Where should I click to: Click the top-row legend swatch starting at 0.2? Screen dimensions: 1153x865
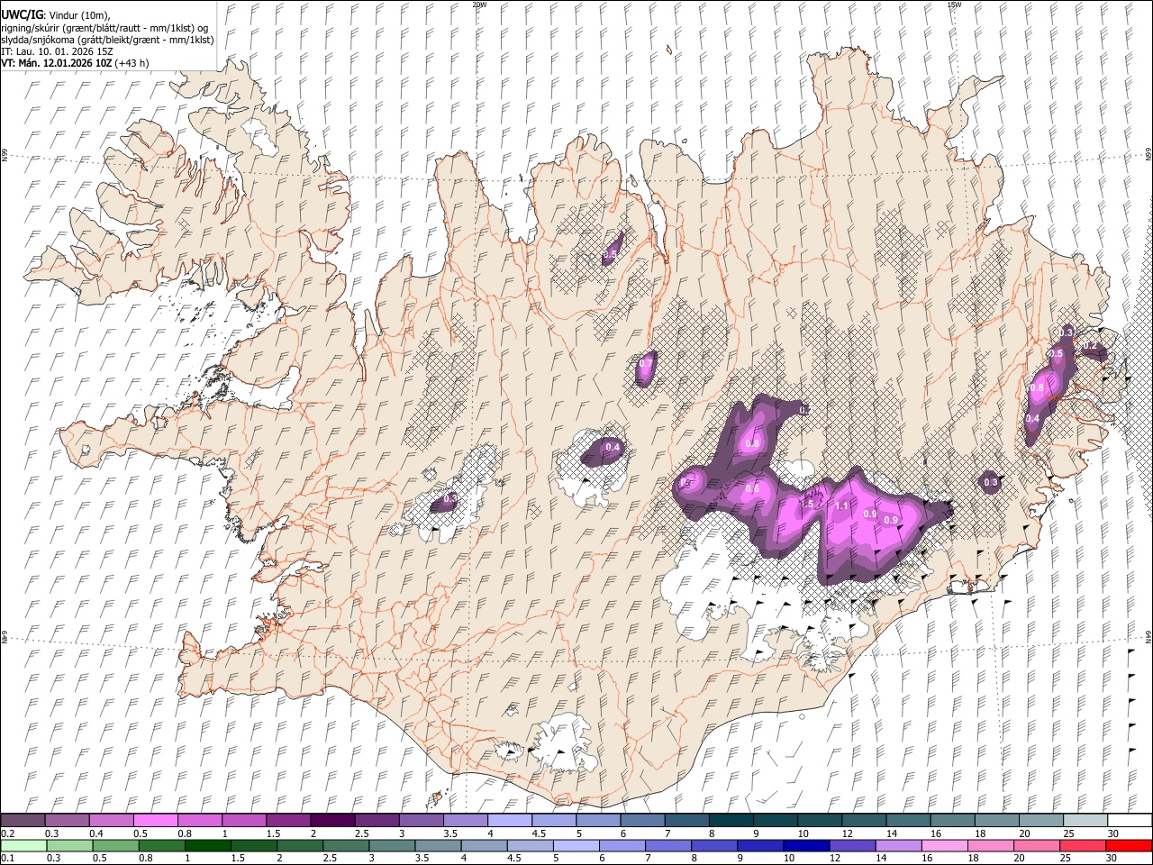[x=23, y=821]
